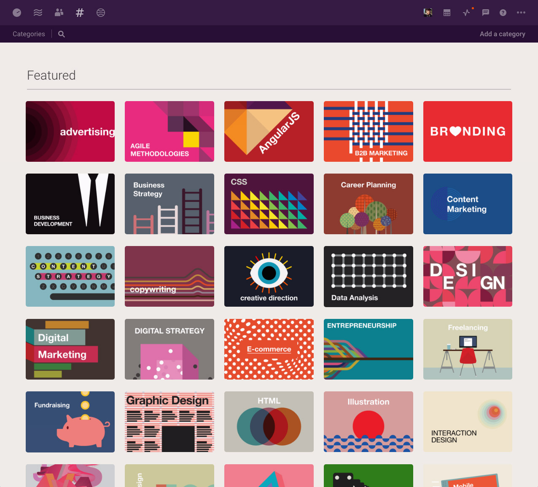Open the AngularJS category card
This screenshot has width=538, height=487.
click(269, 131)
